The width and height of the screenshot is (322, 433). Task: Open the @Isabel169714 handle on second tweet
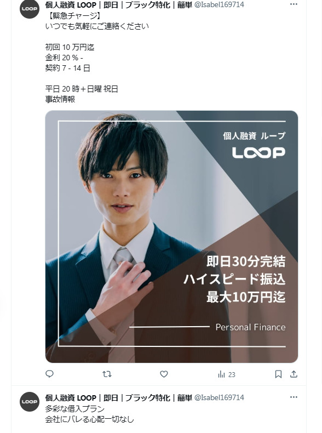[x=220, y=398]
